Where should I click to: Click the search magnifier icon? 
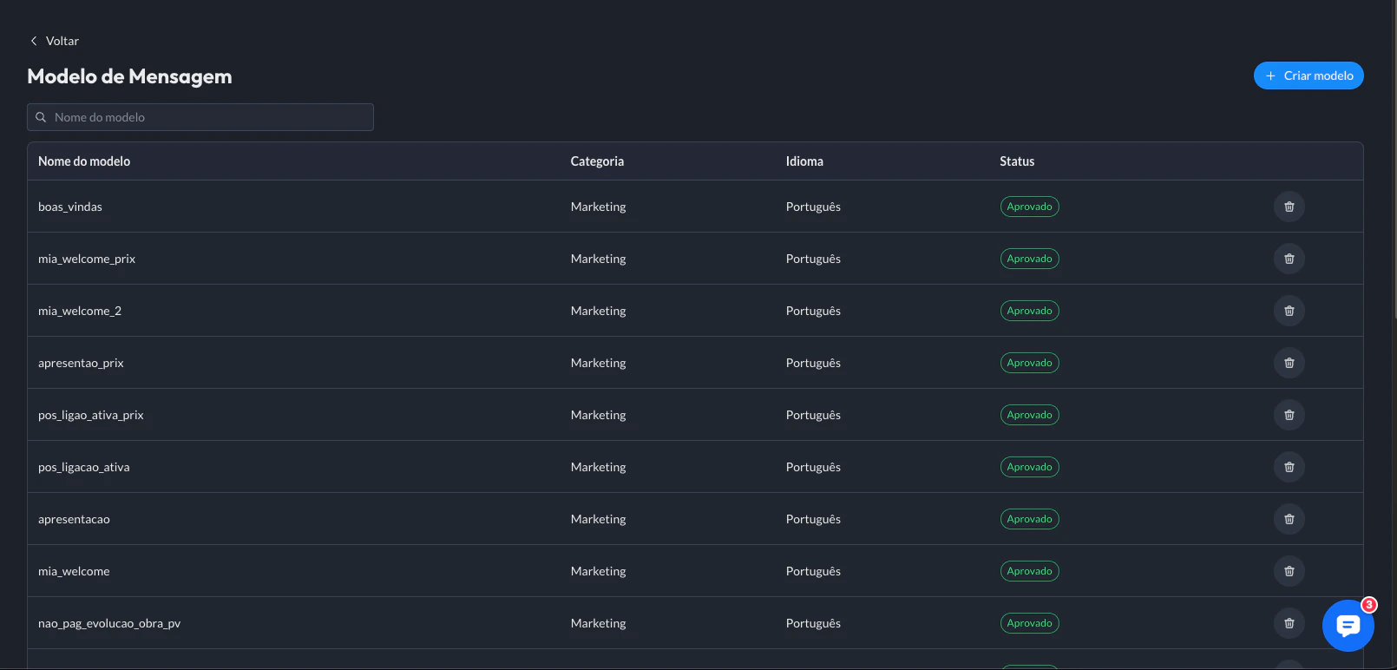point(41,117)
